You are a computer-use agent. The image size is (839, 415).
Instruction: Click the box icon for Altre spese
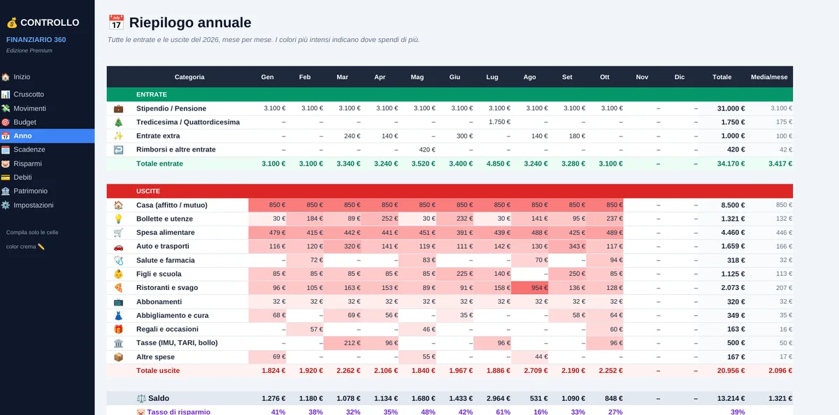click(118, 357)
